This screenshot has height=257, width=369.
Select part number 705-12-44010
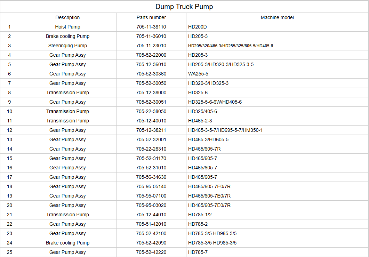[151, 215]
